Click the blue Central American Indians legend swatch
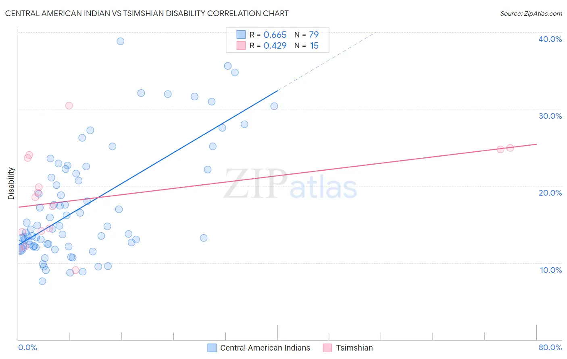The height and width of the screenshot is (359, 567). 212,348
